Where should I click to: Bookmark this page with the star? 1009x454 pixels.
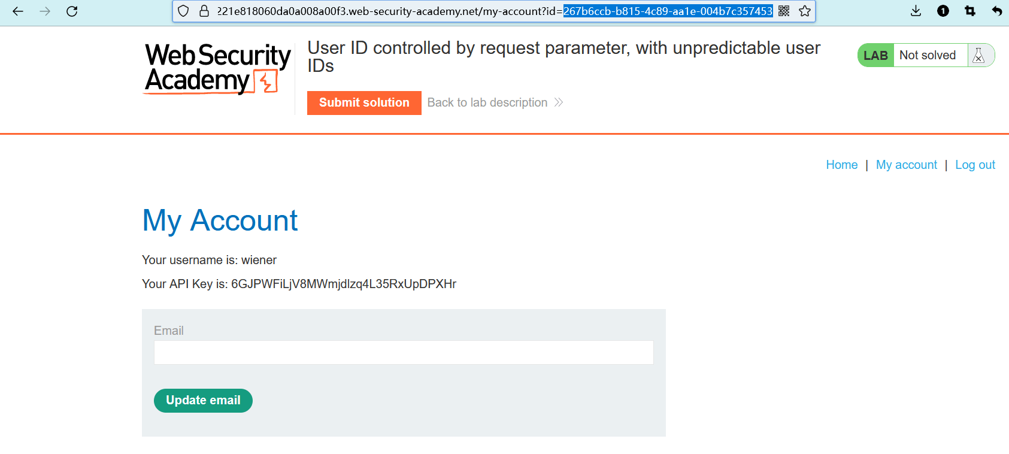(805, 11)
